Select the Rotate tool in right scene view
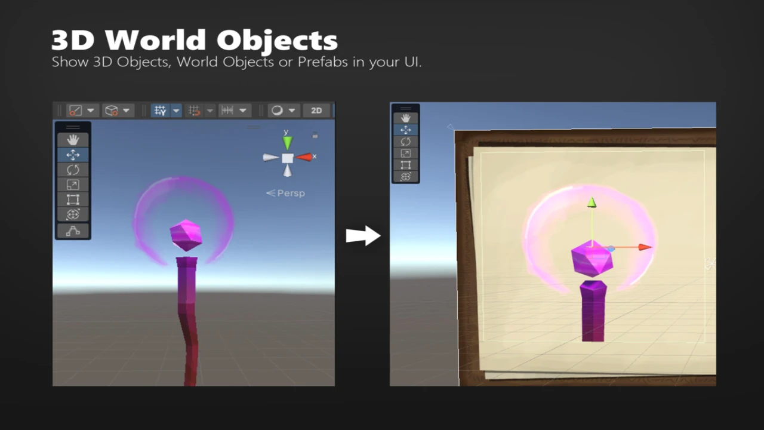764x430 pixels. coord(405,142)
